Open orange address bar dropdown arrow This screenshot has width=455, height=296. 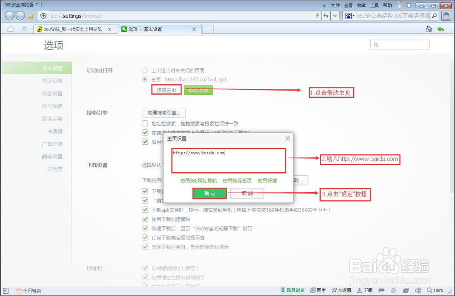[x=335, y=15]
